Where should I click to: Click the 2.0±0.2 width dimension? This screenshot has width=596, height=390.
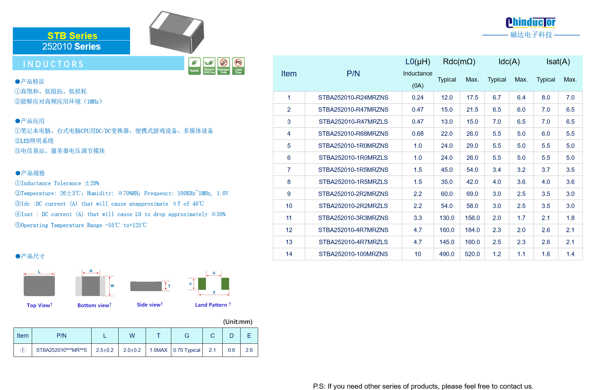[132, 350]
